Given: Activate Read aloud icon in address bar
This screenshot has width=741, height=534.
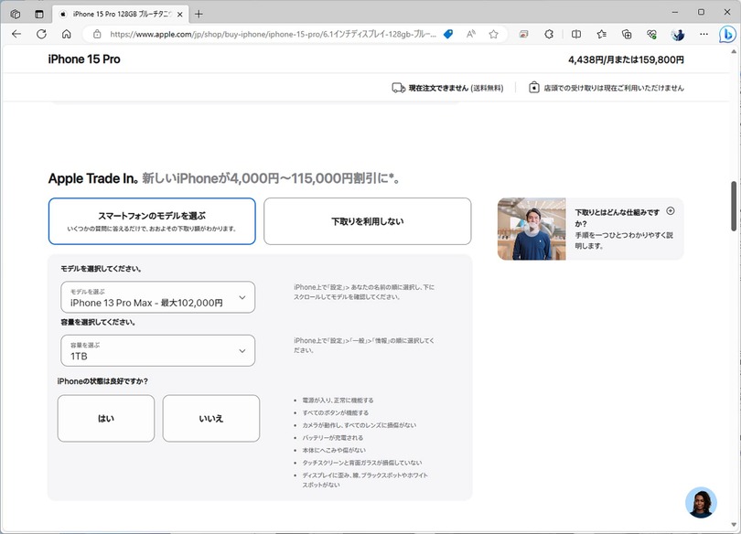Looking at the screenshot, I should click(x=471, y=34).
